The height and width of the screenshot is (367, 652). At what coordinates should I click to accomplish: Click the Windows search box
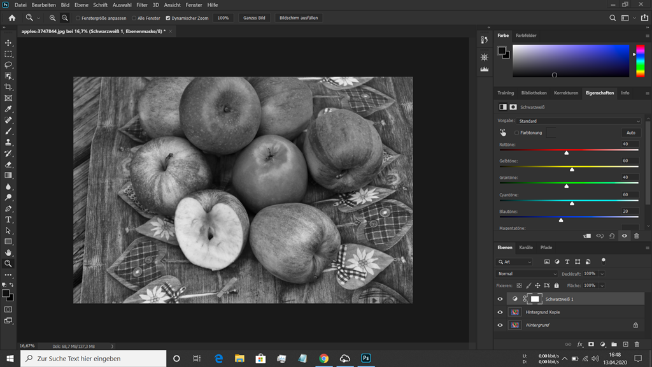(93, 358)
